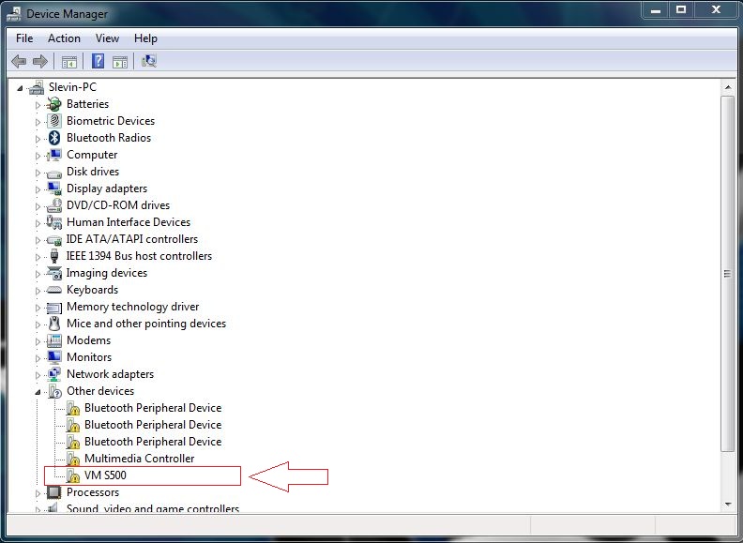Click the Imaging devices camera icon
The width and height of the screenshot is (743, 543).
pyautogui.click(x=54, y=274)
